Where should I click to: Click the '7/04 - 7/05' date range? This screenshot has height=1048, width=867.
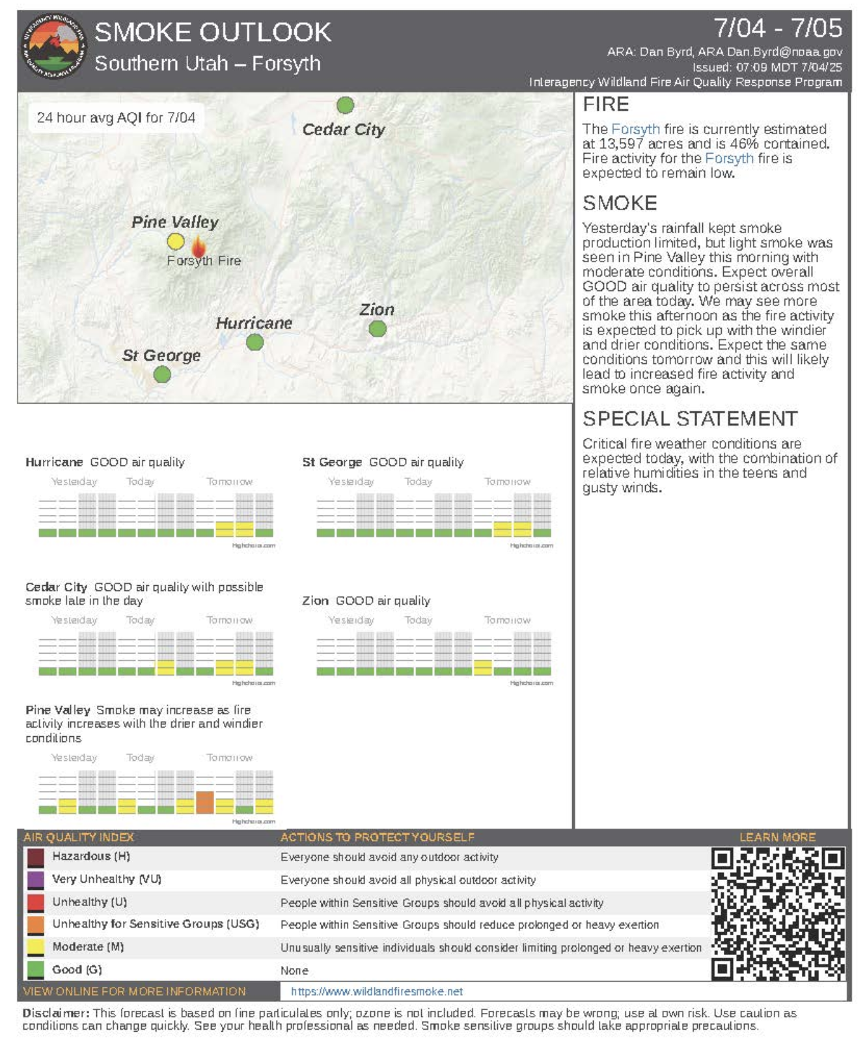click(x=778, y=28)
